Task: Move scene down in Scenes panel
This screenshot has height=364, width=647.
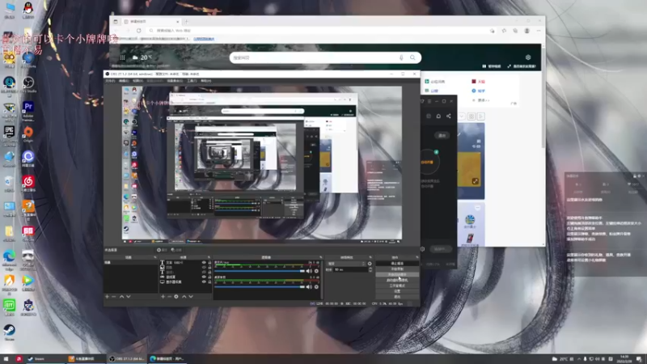Action: coord(129,297)
